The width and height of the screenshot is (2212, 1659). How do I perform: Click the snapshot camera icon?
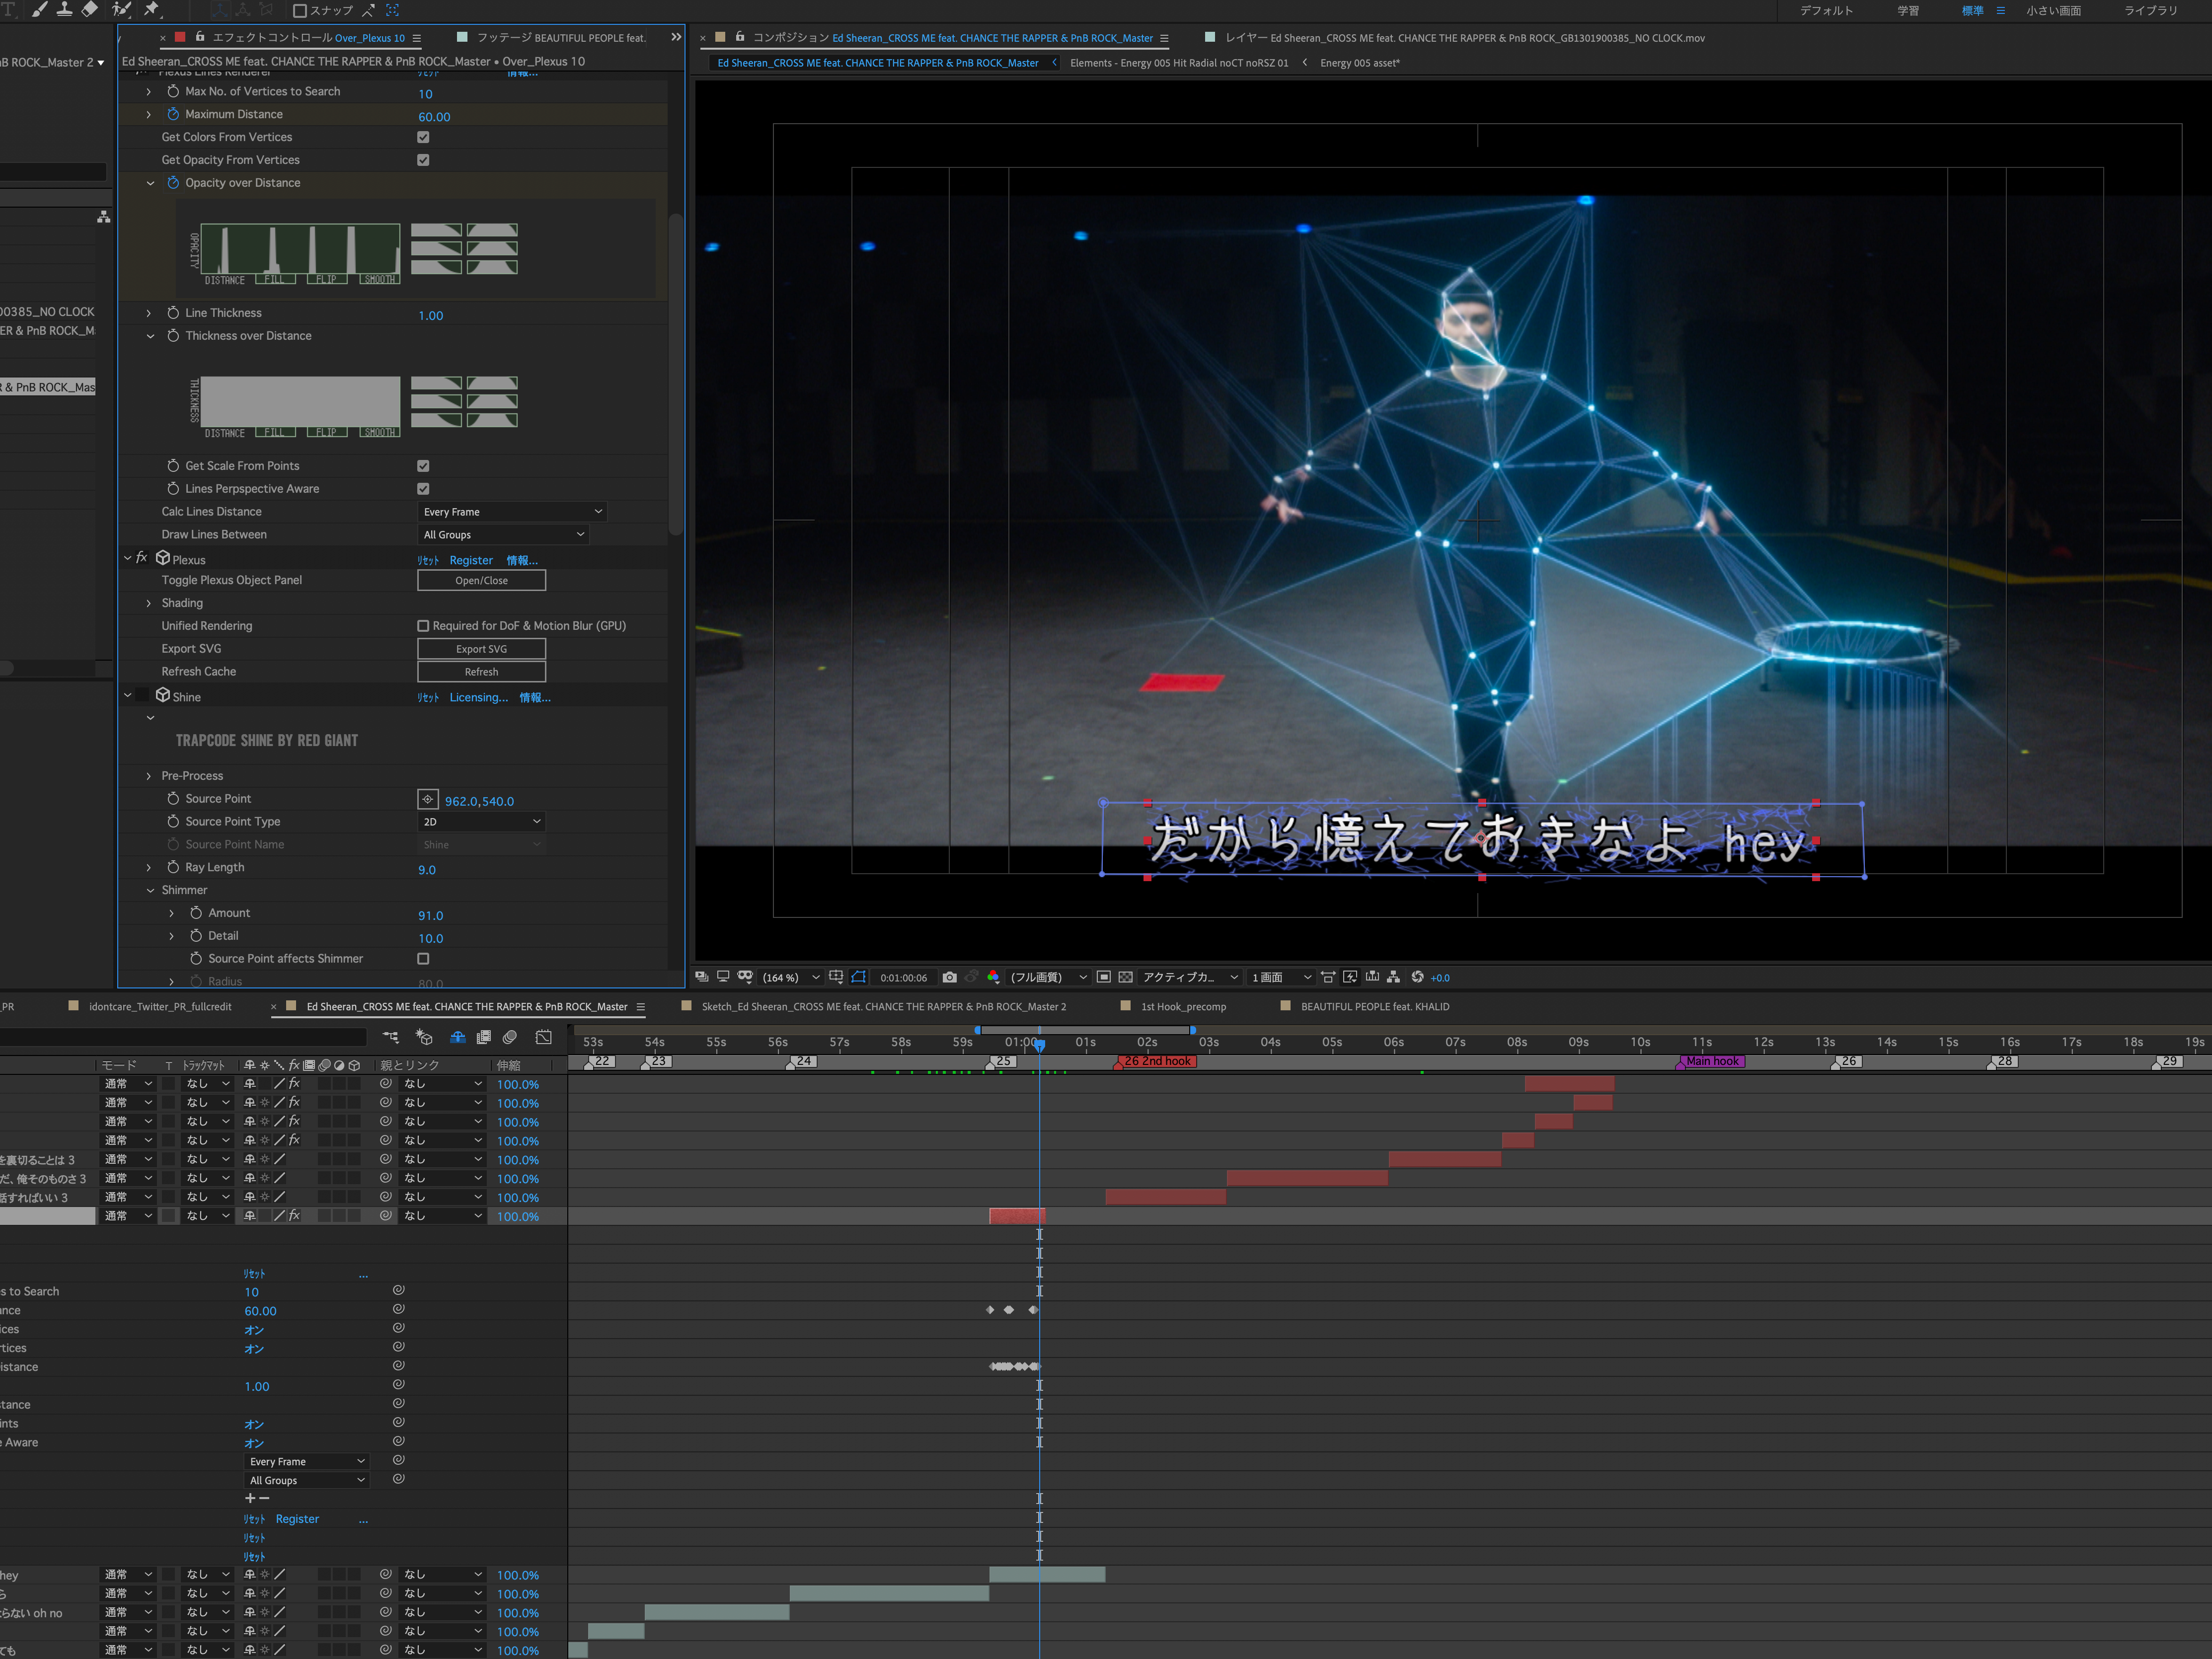pos(949,977)
